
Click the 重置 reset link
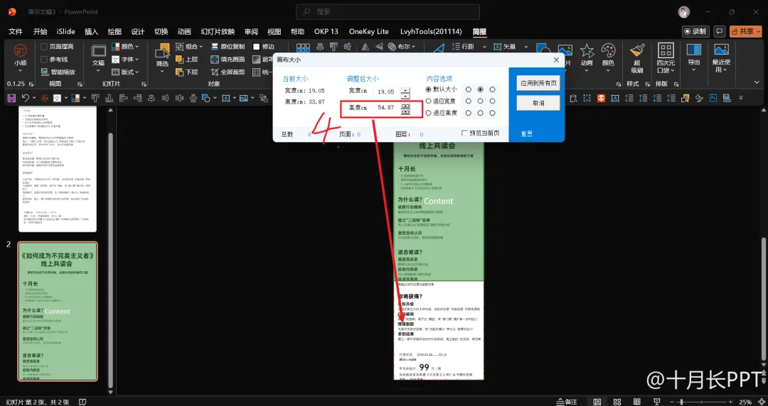[x=526, y=133]
